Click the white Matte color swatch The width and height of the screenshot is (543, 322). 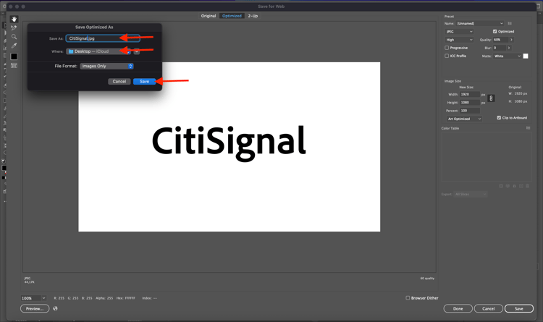click(526, 56)
